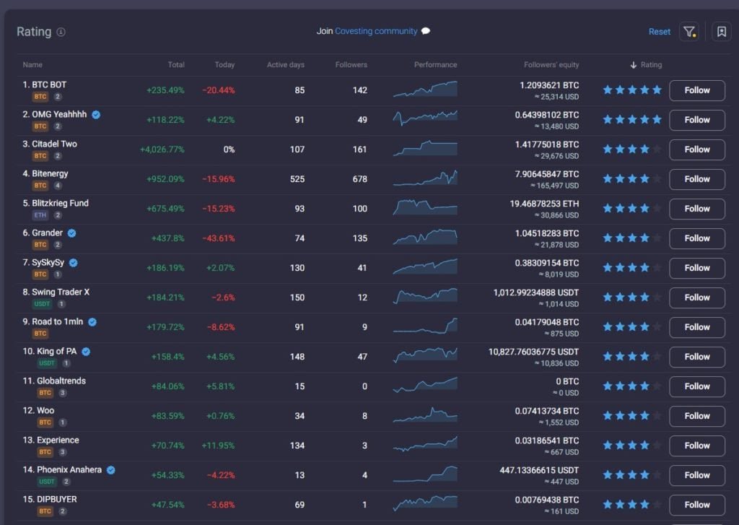
Task: Reset the applied rating filters
Action: point(660,32)
